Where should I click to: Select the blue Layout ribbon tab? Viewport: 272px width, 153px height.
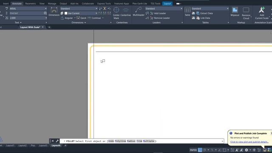pos(167,3)
